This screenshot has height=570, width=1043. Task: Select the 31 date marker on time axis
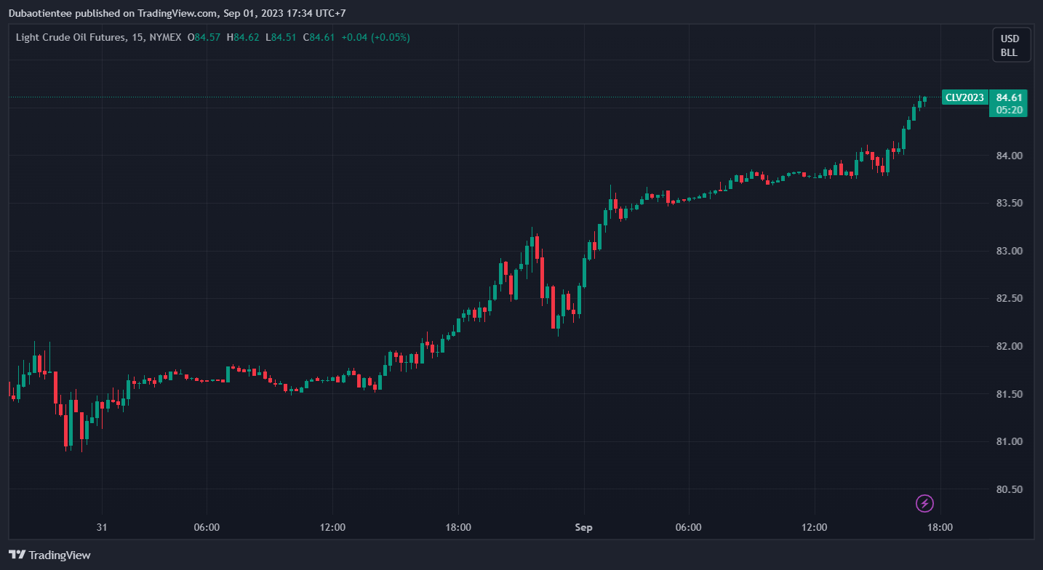[x=103, y=527]
